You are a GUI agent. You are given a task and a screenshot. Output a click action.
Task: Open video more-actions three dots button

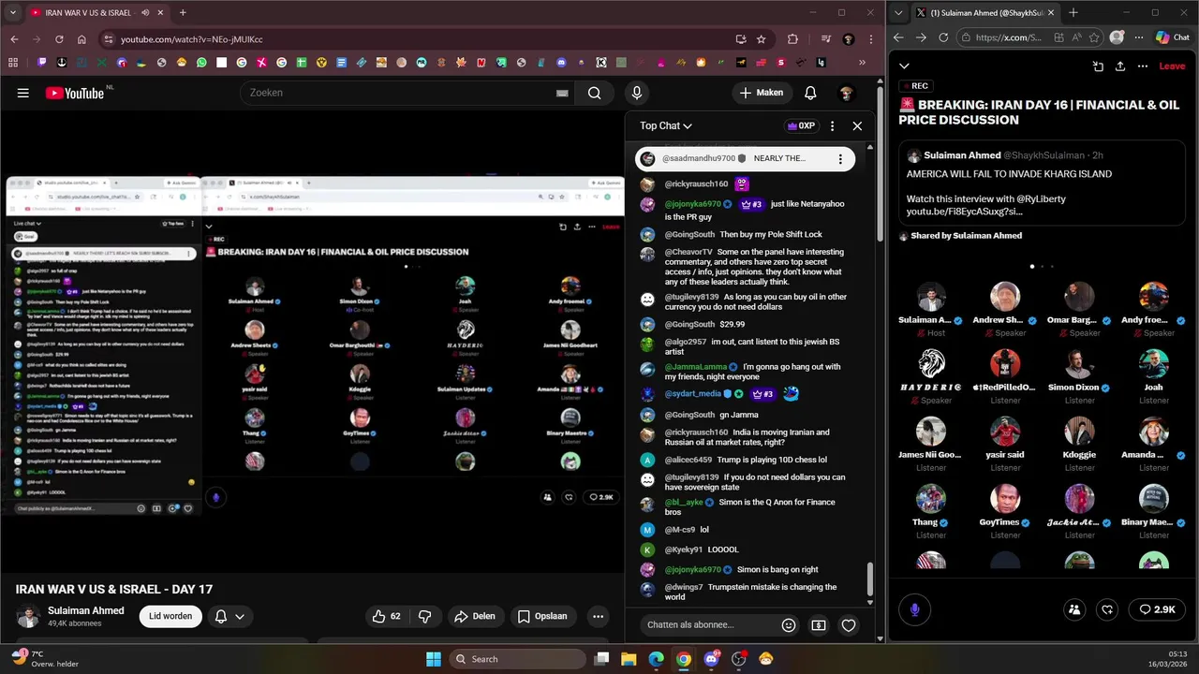click(x=598, y=616)
